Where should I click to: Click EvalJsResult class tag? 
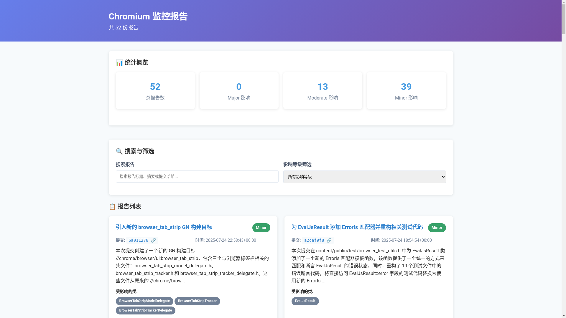305,301
